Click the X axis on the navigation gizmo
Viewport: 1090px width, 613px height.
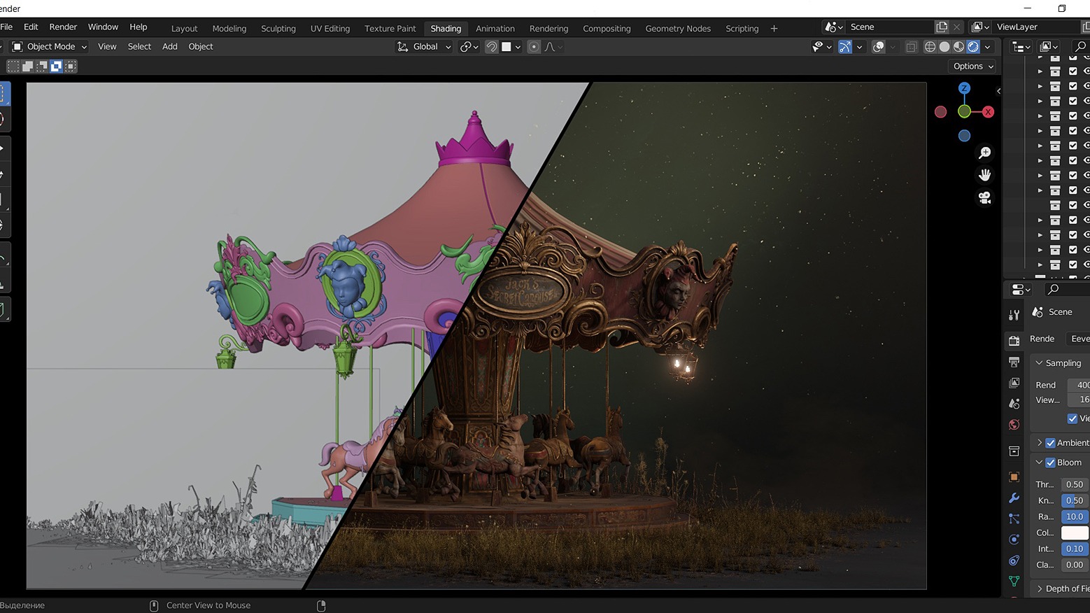click(x=988, y=112)
